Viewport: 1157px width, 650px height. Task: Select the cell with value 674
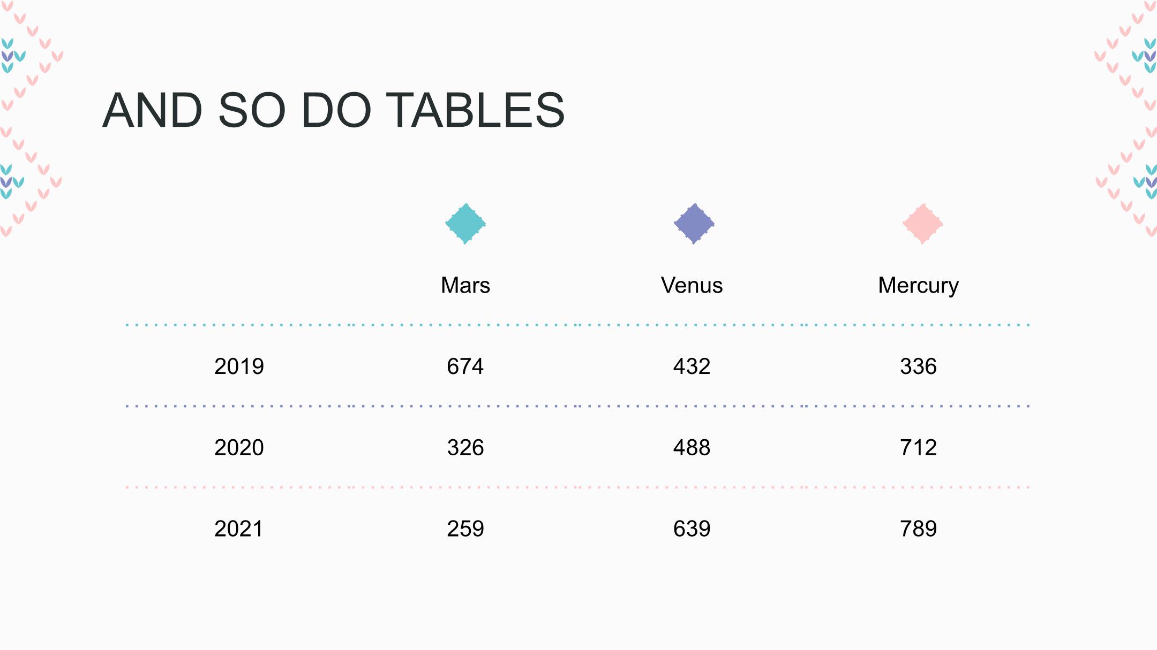coord(465,366)
